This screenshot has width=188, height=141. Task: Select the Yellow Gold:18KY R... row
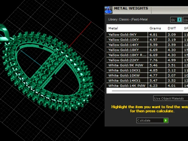click(147, 55)
